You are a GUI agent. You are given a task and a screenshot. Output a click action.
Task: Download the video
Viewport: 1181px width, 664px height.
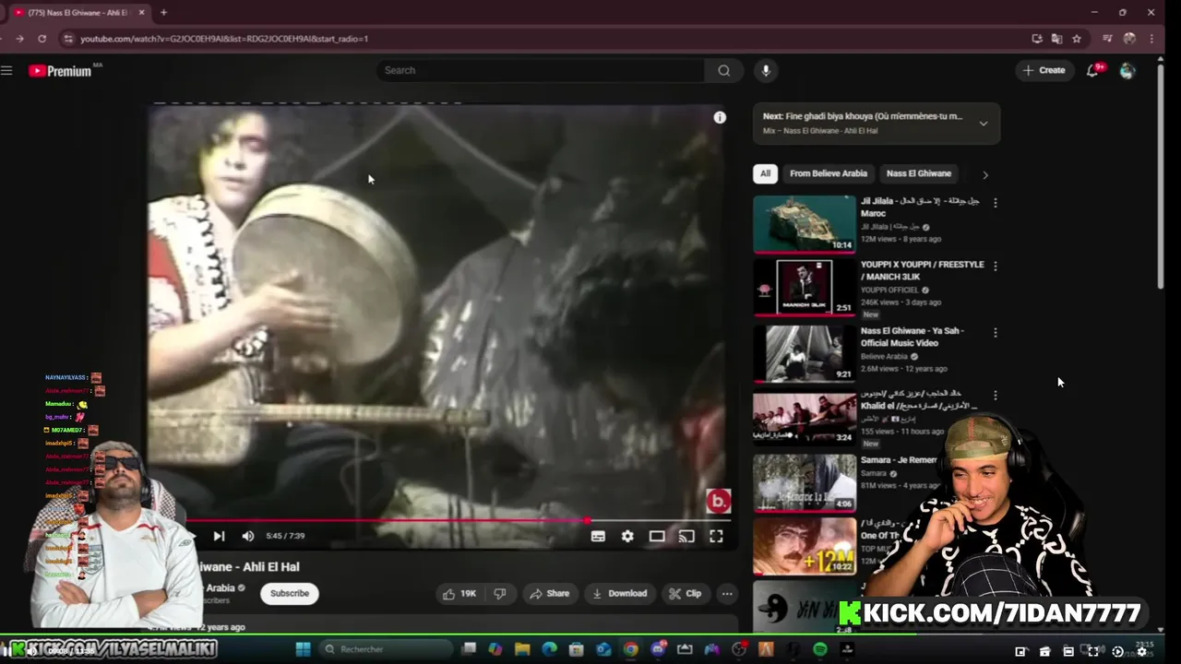tap(619, 593)
